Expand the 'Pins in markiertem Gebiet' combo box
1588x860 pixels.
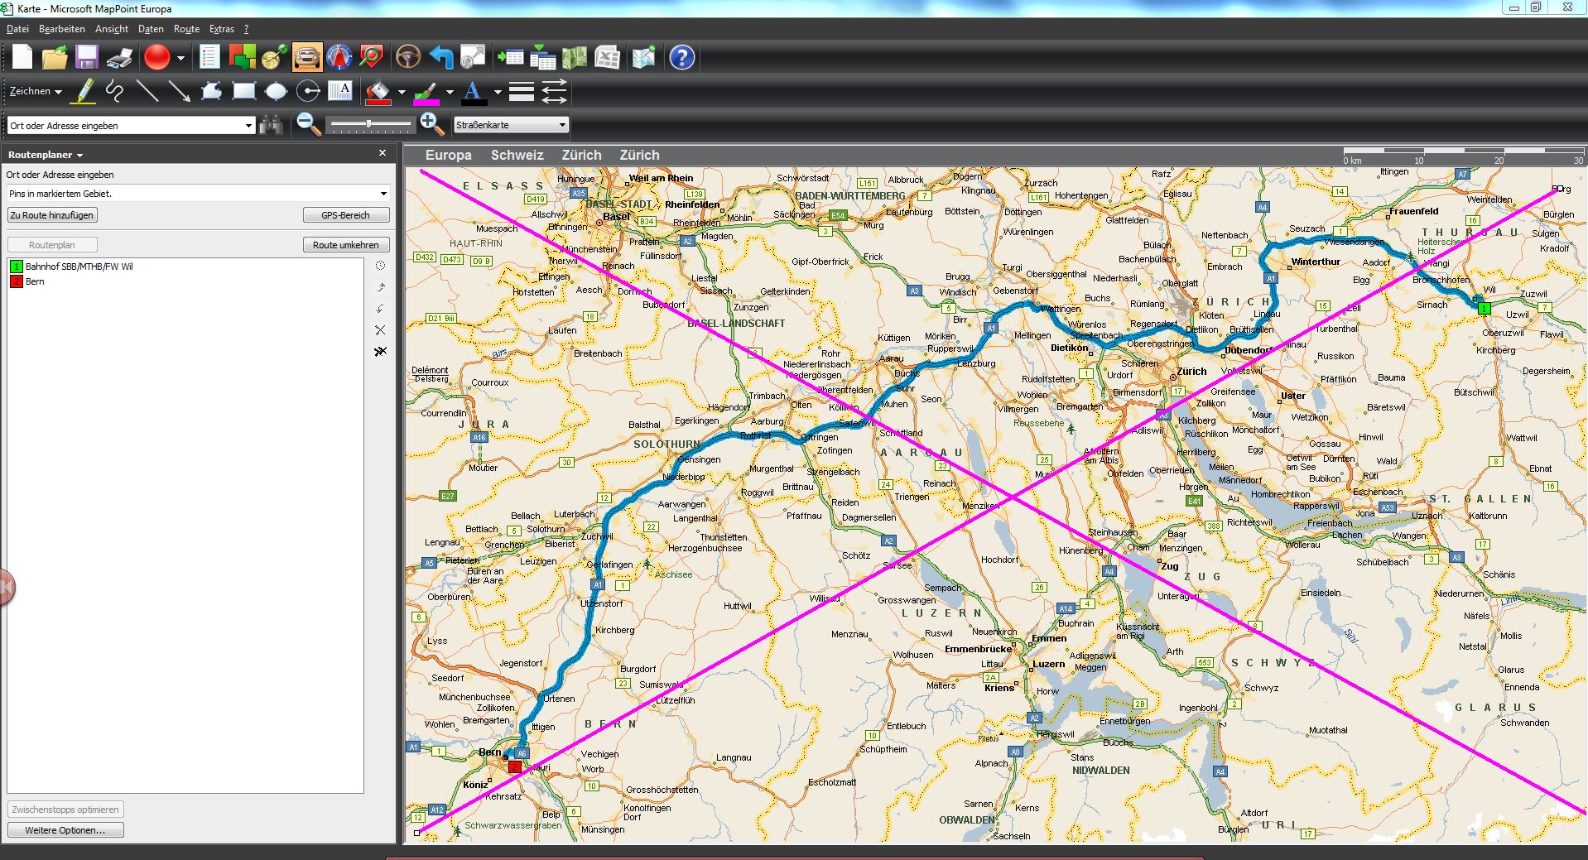(x=383, y=194)
